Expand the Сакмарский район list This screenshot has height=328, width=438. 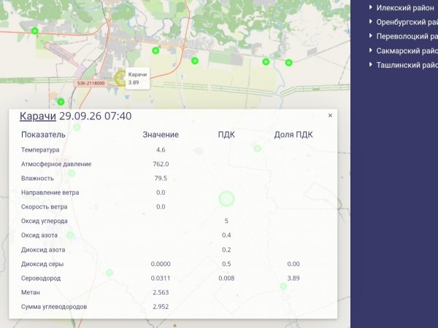point(370,50)
